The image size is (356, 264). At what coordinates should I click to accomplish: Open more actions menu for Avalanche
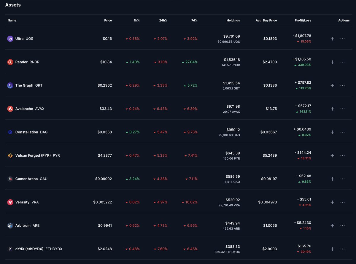(x=342, y=109)
